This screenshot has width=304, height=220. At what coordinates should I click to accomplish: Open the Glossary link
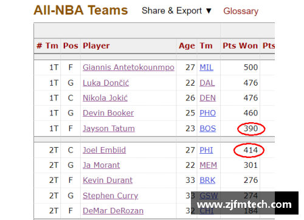(x=241, y=11)
